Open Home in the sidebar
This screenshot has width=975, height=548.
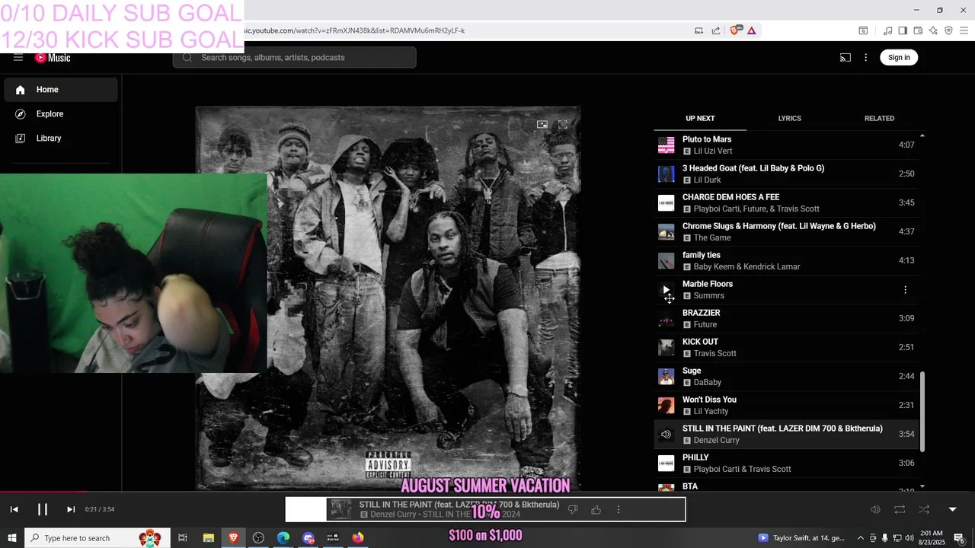tap(61, 90)
